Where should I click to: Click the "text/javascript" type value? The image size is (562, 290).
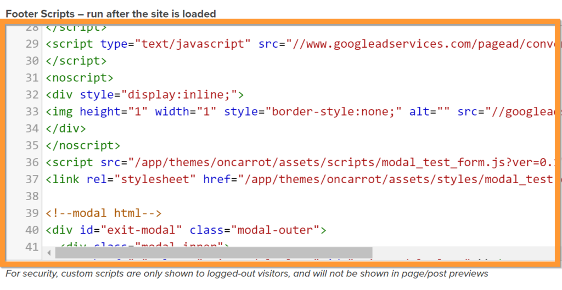(192, 44)
